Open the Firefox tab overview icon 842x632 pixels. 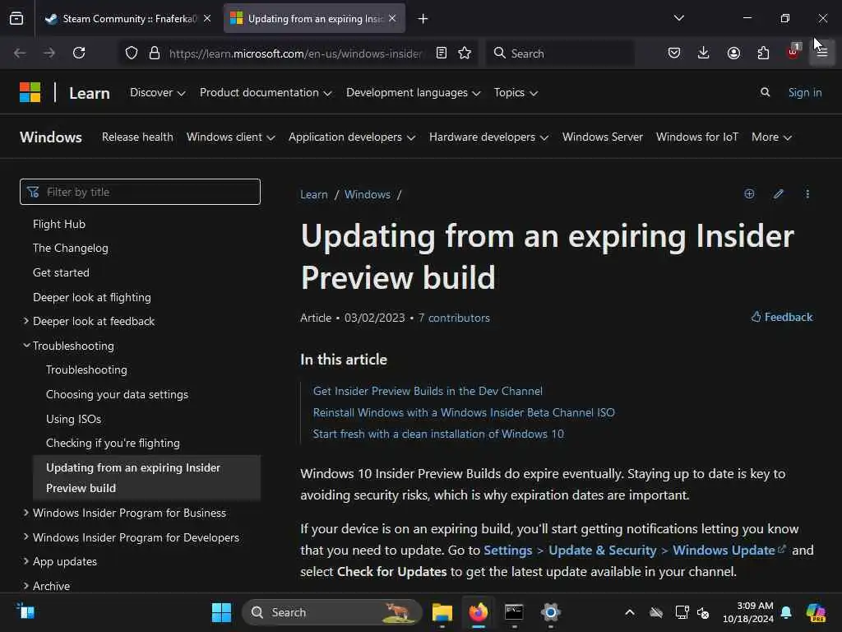pos(16,18)
